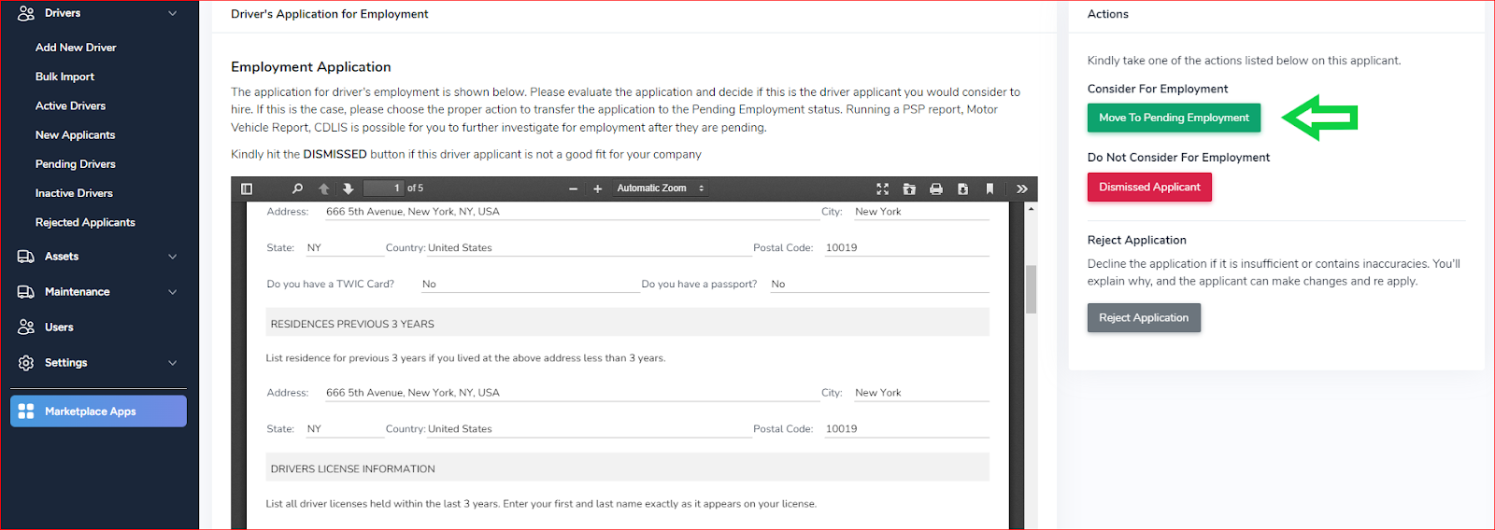Go to previous PDF page arrow
Screen dimensions: 1495x530
(x=324, y=188)
